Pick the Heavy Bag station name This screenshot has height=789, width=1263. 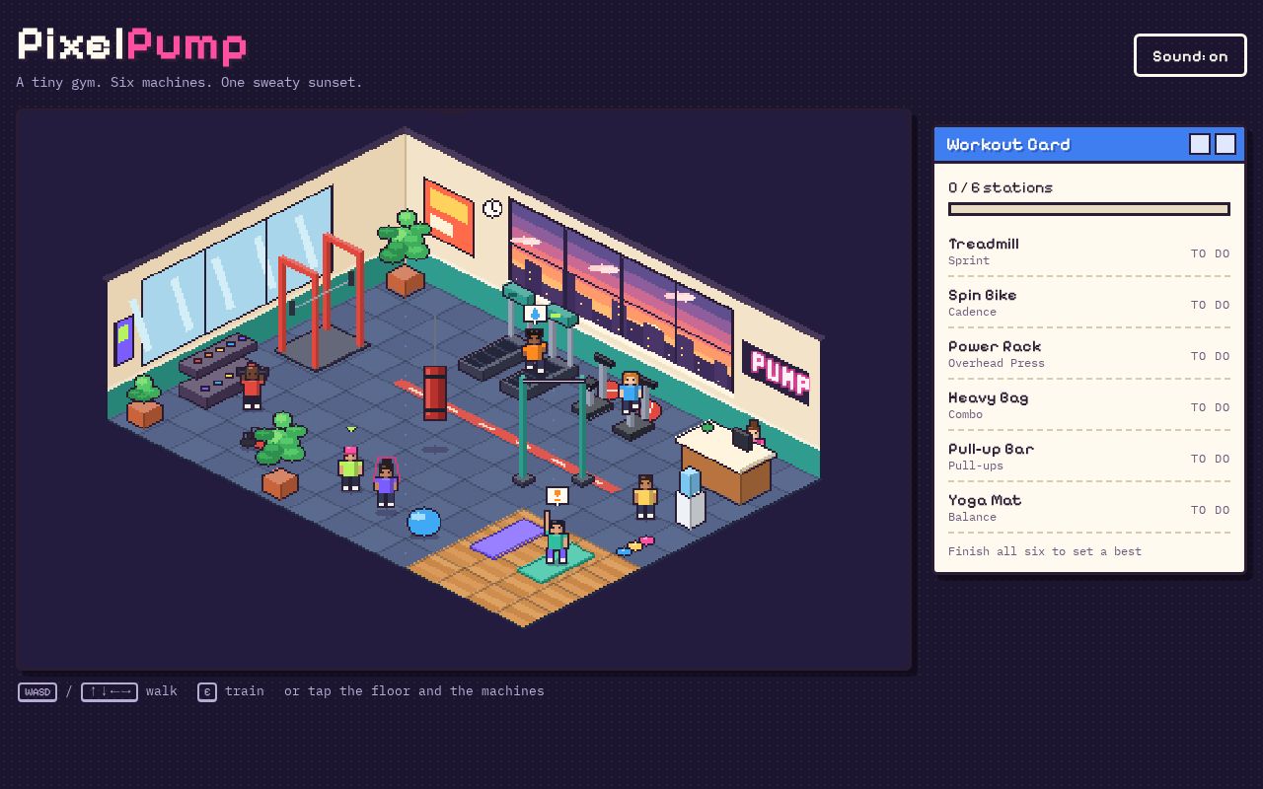click(x=989, y=397)
